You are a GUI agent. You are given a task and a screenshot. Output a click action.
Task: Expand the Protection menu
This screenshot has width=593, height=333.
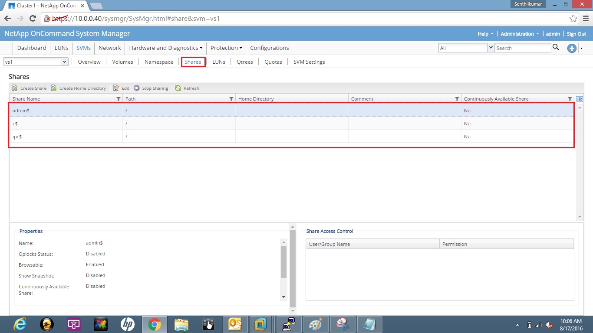[226, 48]
